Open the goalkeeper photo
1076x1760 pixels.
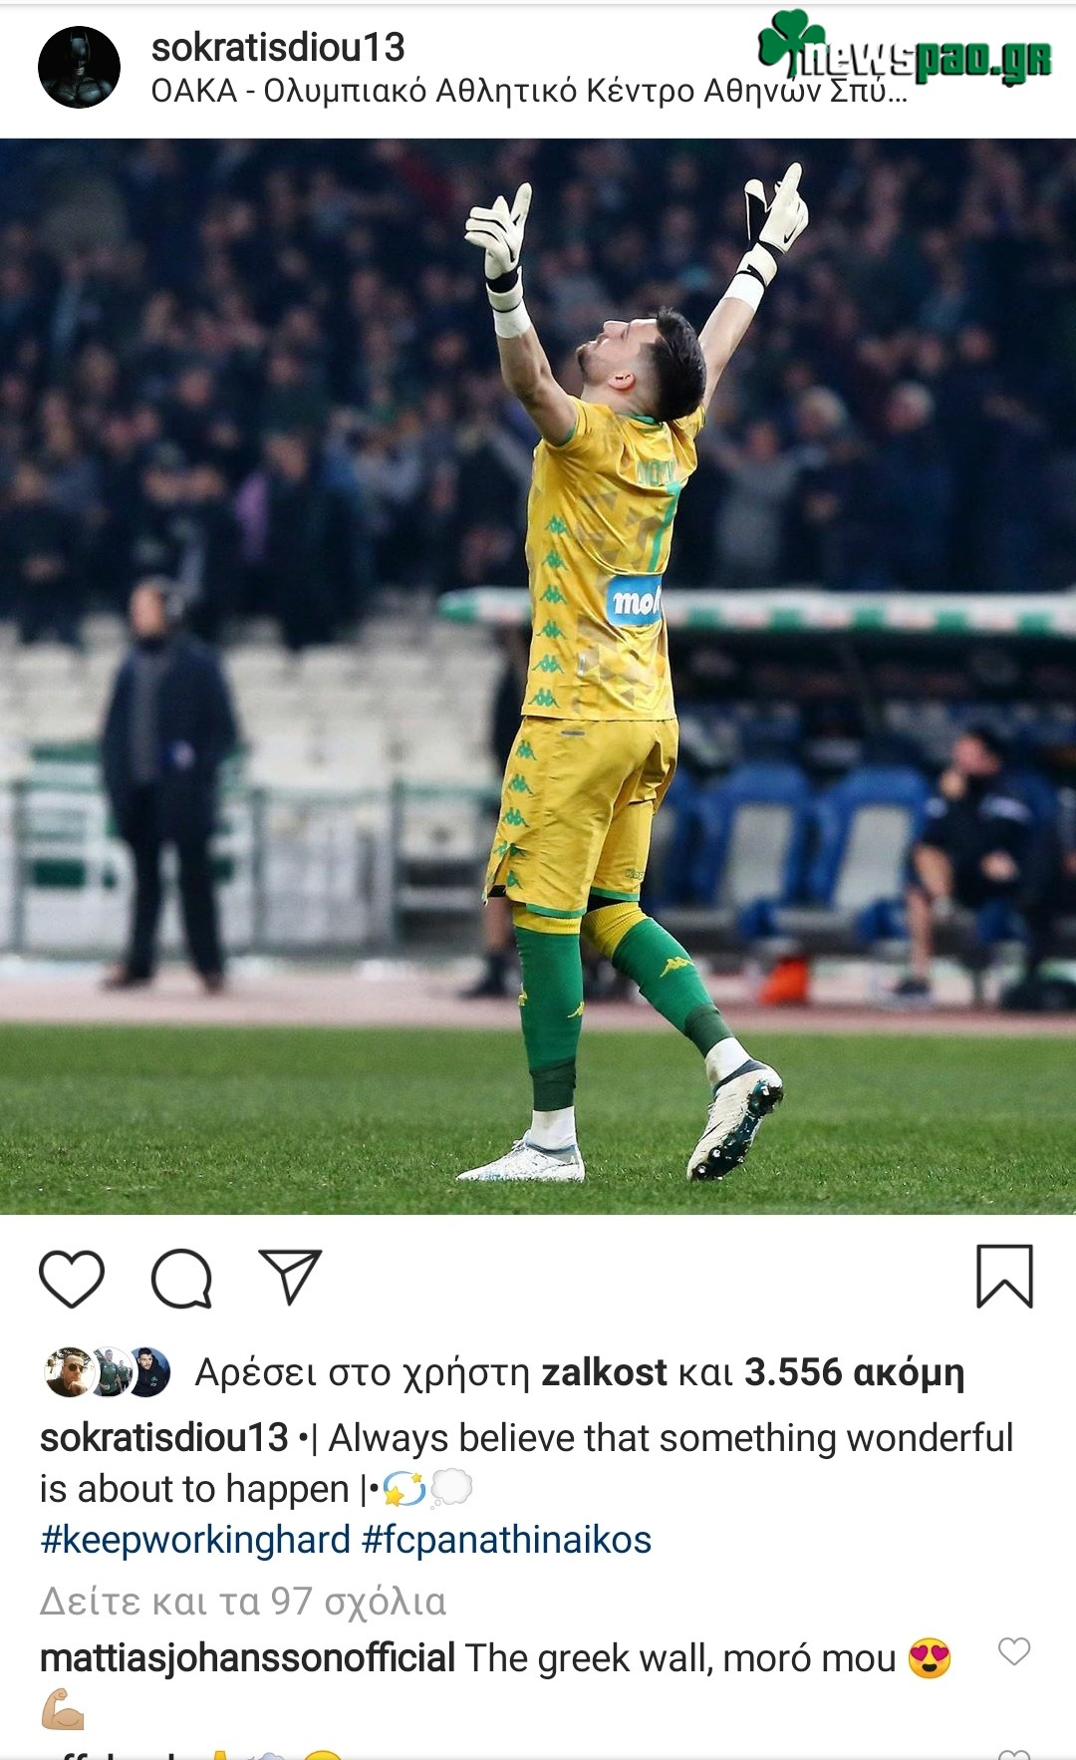coord(538,676)
